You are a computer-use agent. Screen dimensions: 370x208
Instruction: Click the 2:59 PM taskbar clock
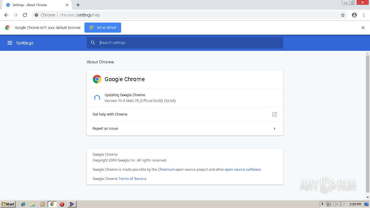click(x=355, y=204)
